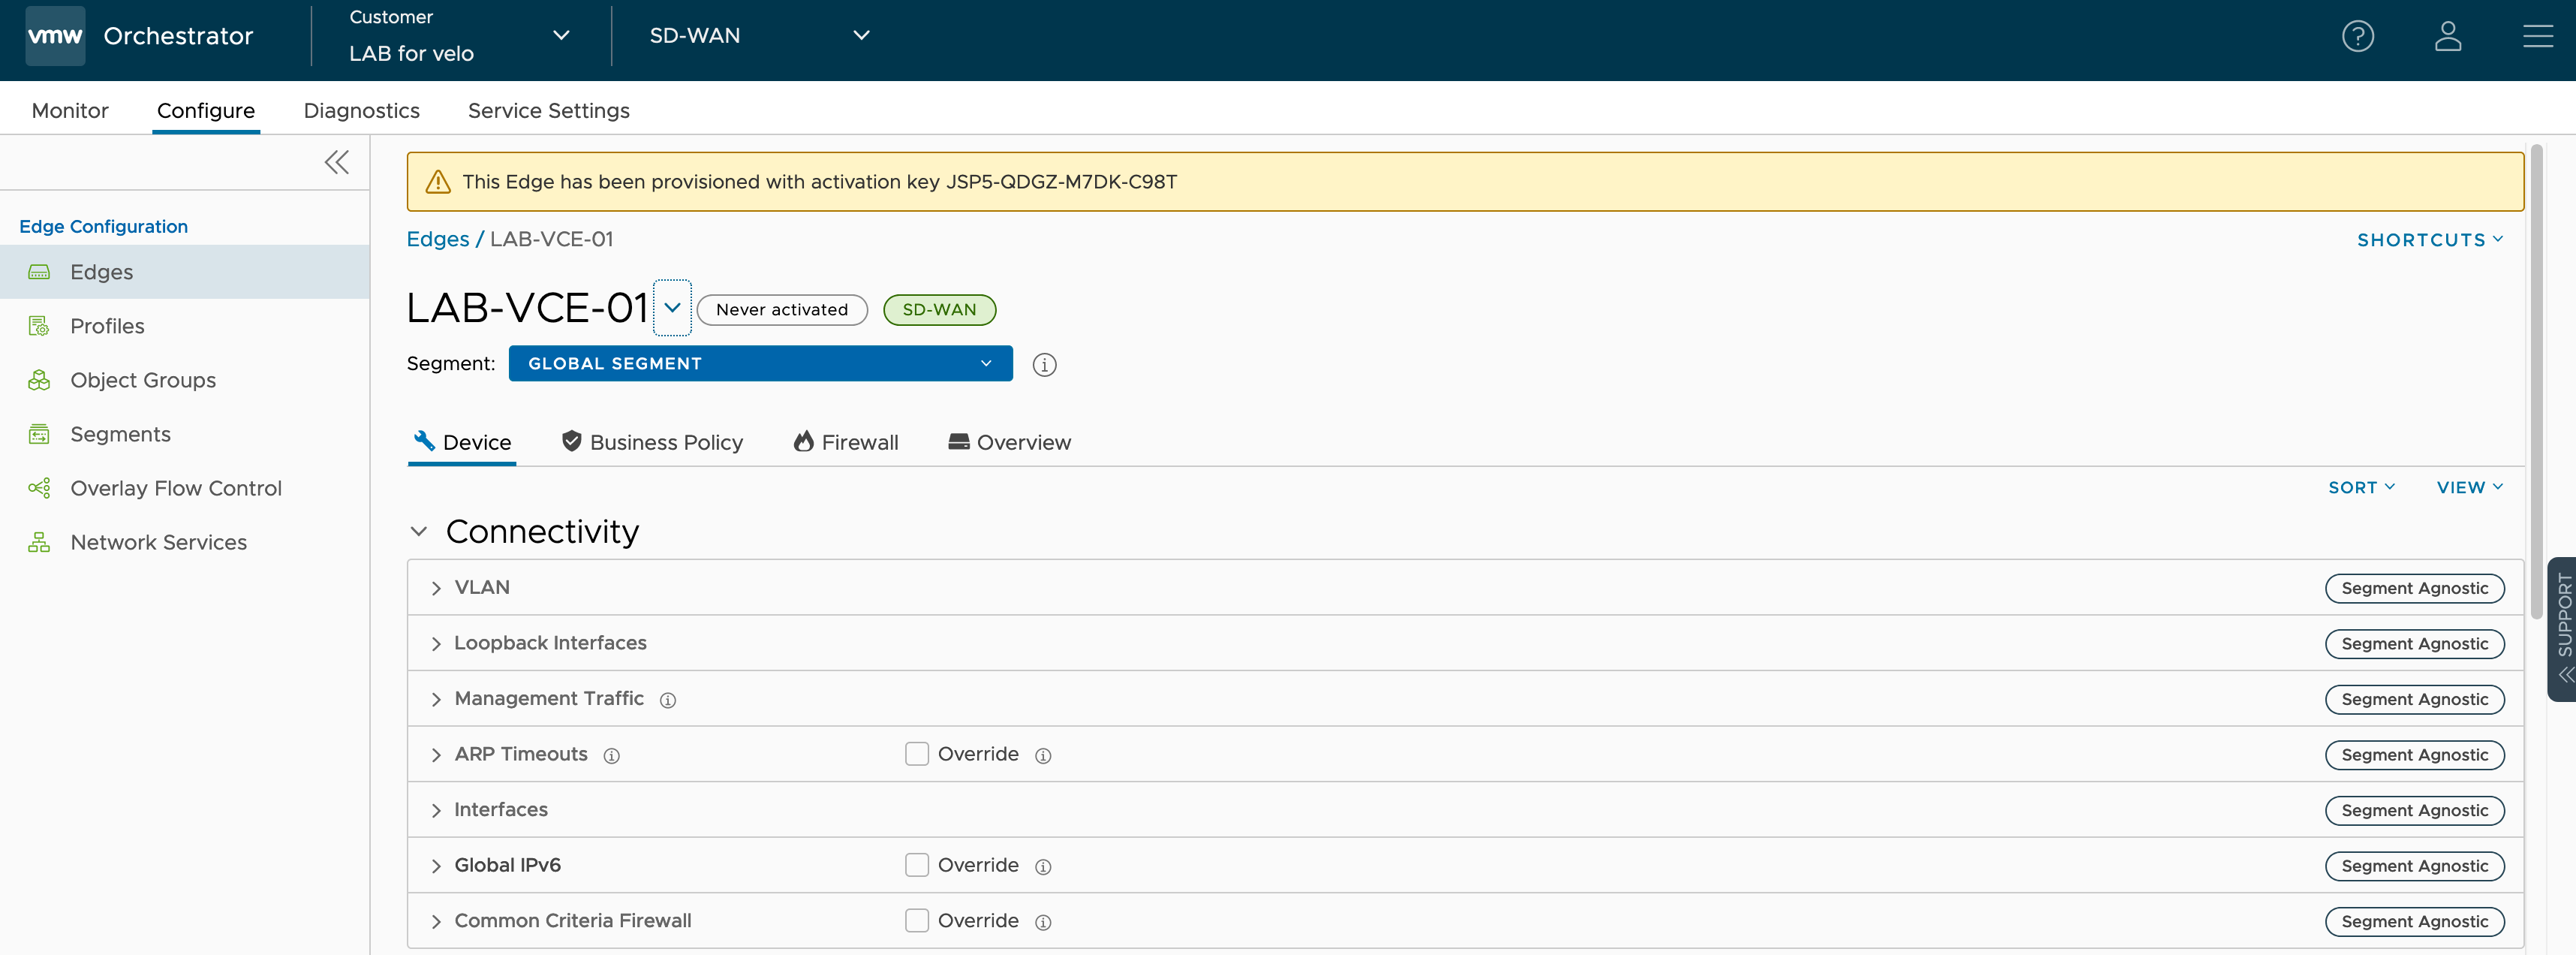Image resolution: width=2576 pixels, height=955 pixels.
Task: Enable ARP Timeouts Override checkbox
Action: click(916, 754)
